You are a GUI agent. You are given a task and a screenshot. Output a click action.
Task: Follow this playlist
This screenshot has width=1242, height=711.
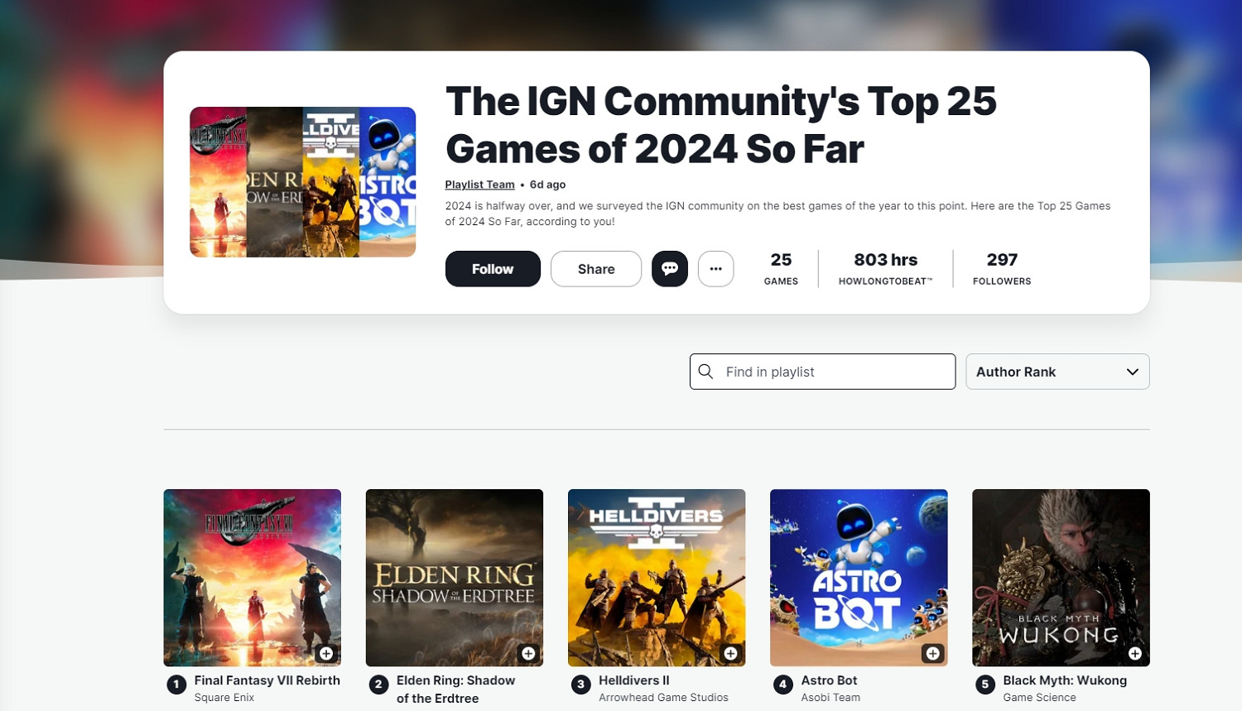coord(493,269)
